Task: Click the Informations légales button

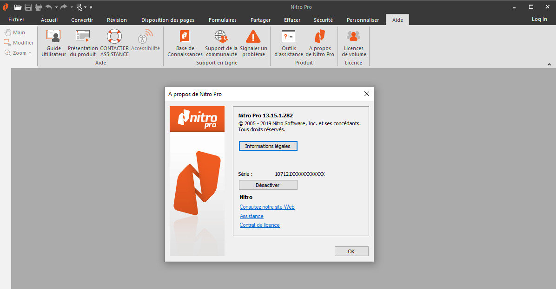Action: pos(268,146)
